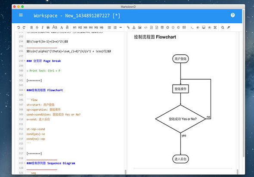This screenshot has height=177, width=254.
Task: Place cursor on 'op=>operation: 登陆操作' line
Action: coord(43,109)
